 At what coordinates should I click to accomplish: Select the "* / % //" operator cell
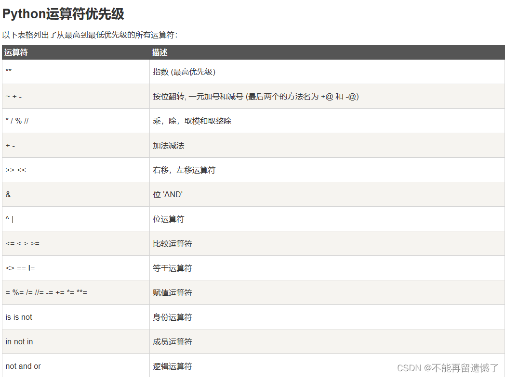tap(76, 121)
